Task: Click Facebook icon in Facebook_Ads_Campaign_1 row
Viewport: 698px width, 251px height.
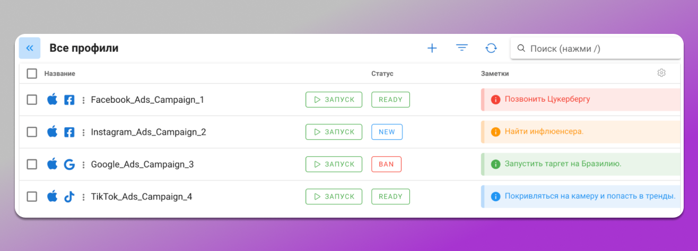Action: pos(69,100)
